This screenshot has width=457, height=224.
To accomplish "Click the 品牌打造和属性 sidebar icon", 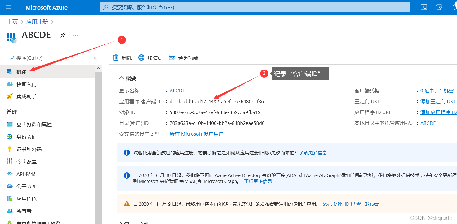I will pos(10,125).
